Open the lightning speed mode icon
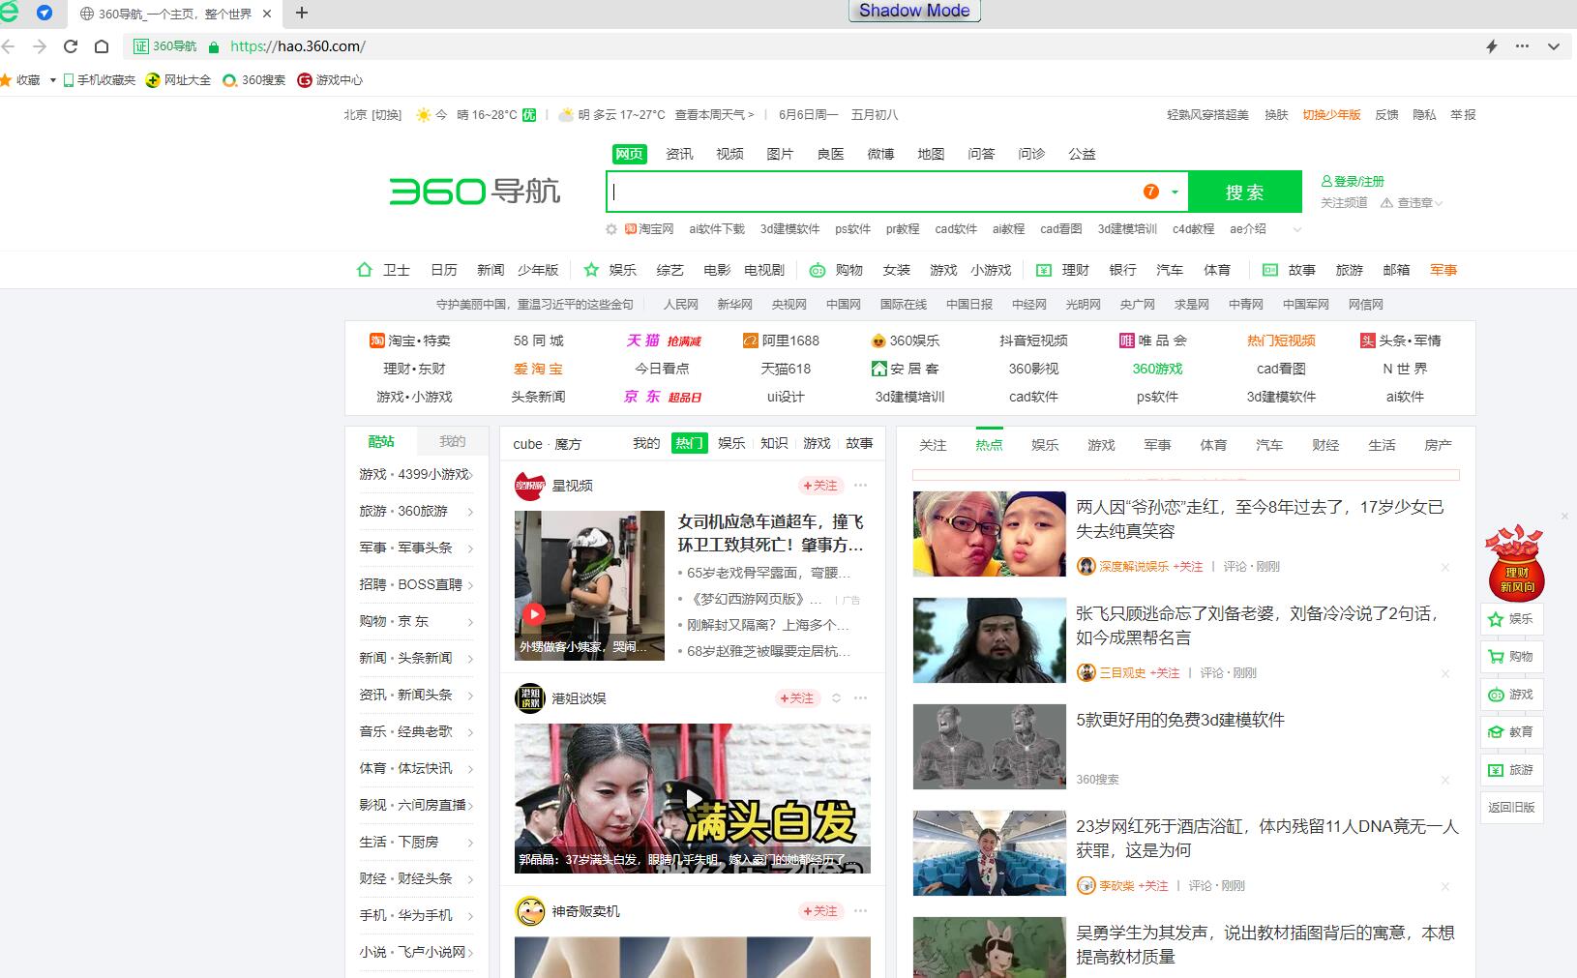The height and width of the screenshot is (978, 1577). point(1491,46)
